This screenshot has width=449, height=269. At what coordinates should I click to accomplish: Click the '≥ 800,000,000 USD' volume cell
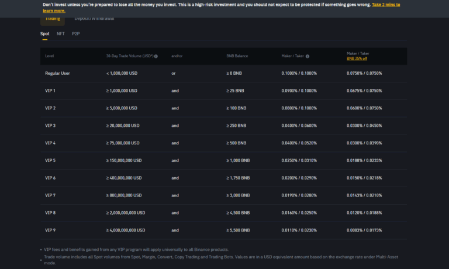[x=124, y=196]
